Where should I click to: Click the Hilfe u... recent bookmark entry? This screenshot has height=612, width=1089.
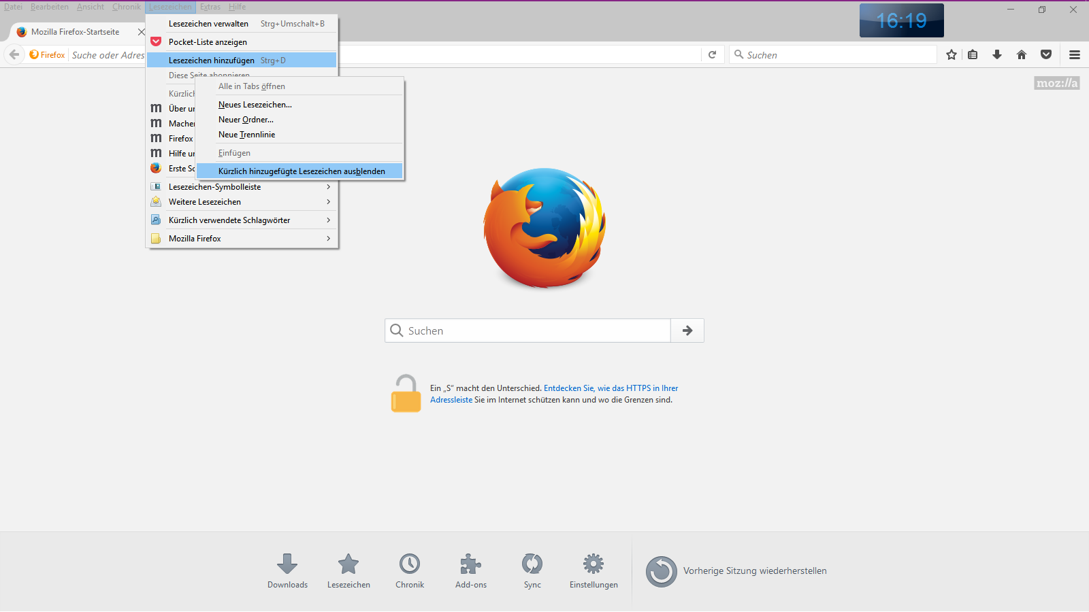172,154
